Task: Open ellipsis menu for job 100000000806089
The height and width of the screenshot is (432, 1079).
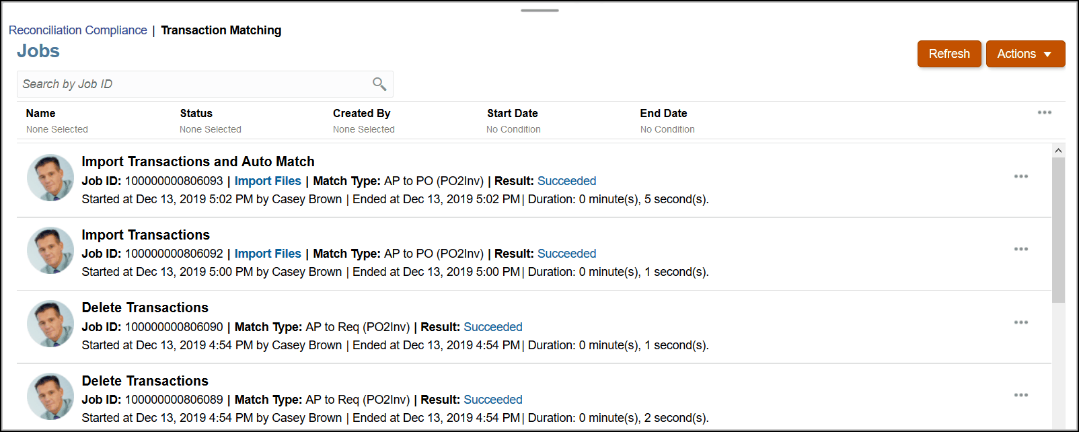Action: pos(1020,395)
